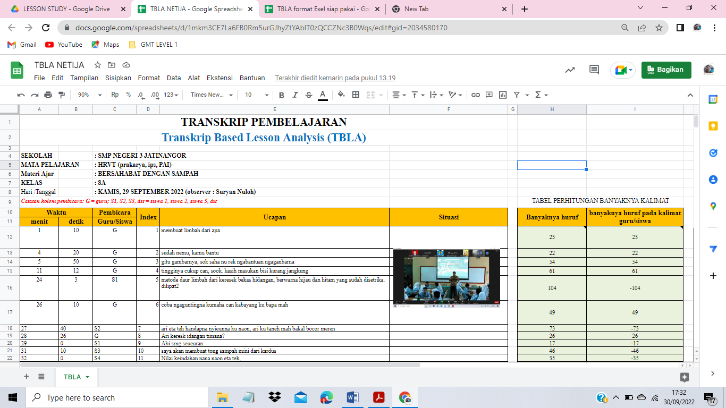Star the TBLA NETIJA document

[98, 65]
